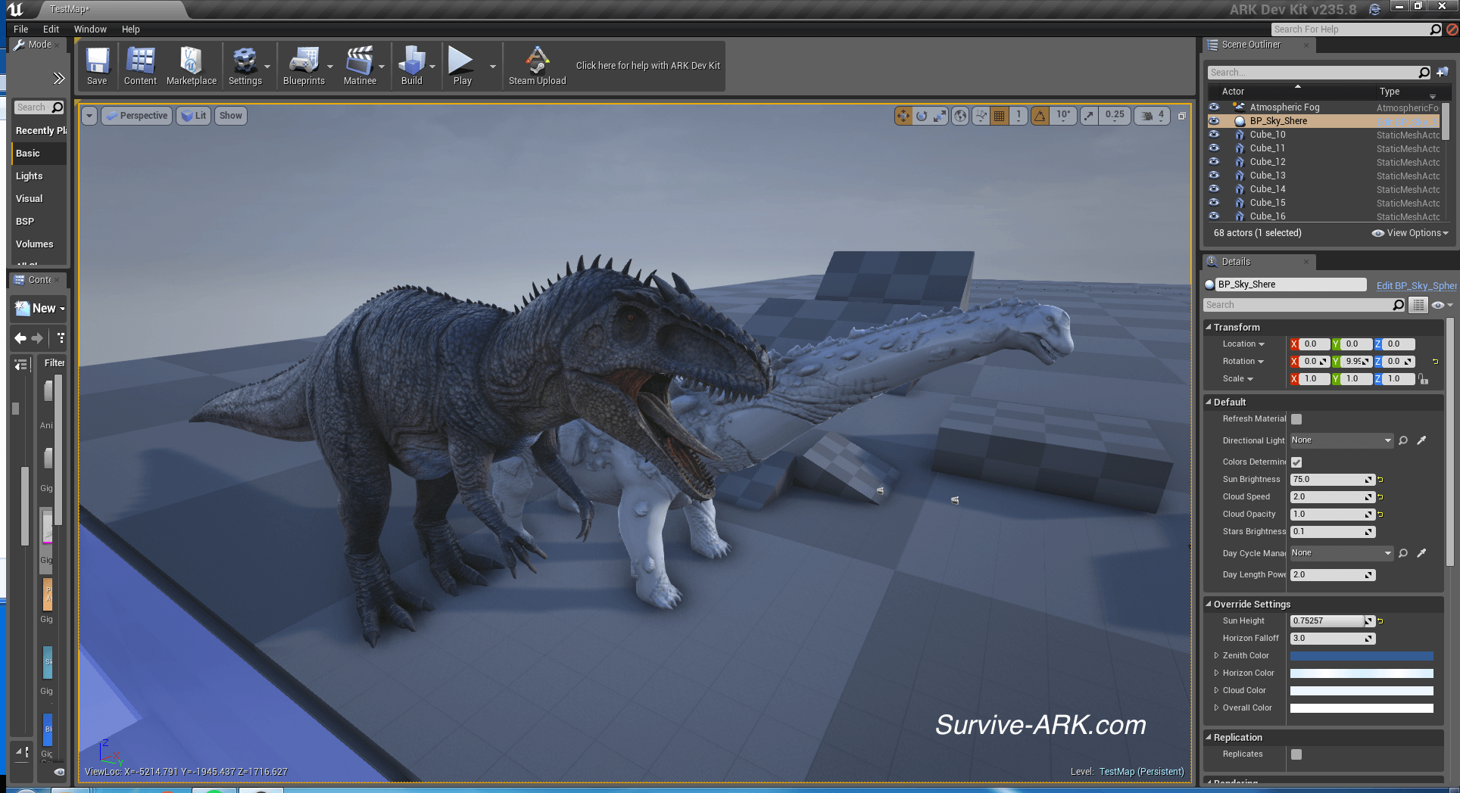Click the Matinee clapperboard icon
1460x793 pixels.
360,66
